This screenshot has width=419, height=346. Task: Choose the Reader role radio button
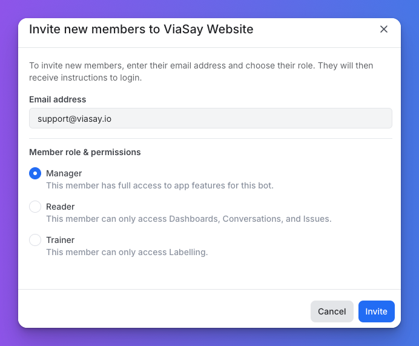pos(35,207)
